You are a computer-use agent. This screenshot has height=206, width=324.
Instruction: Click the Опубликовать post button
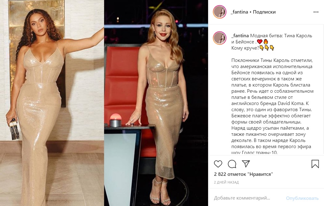pos(302,198)
